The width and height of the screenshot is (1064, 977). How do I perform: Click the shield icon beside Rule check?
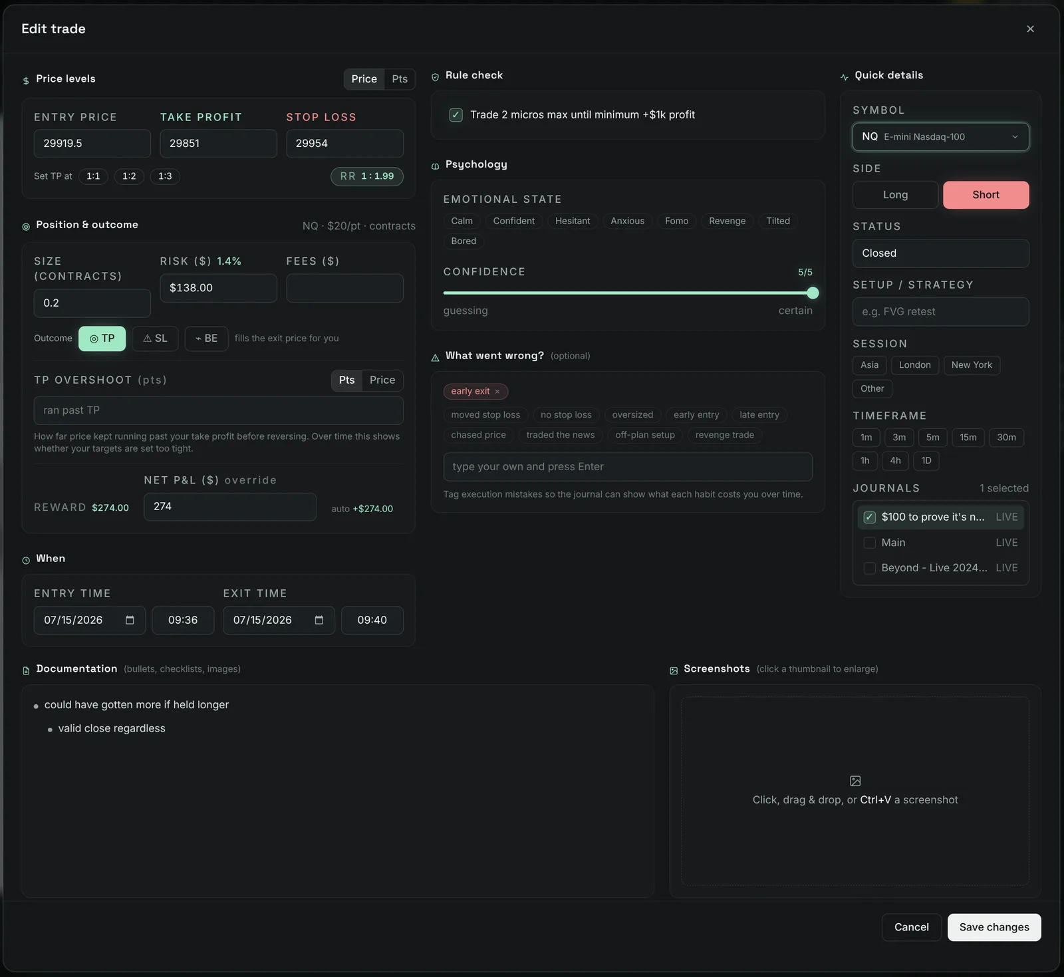click(x=435, y=77)
